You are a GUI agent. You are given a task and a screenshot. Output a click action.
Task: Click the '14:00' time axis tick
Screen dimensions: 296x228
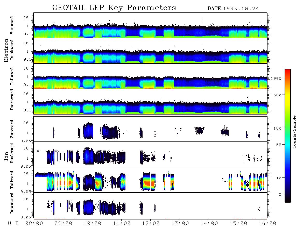209,223
